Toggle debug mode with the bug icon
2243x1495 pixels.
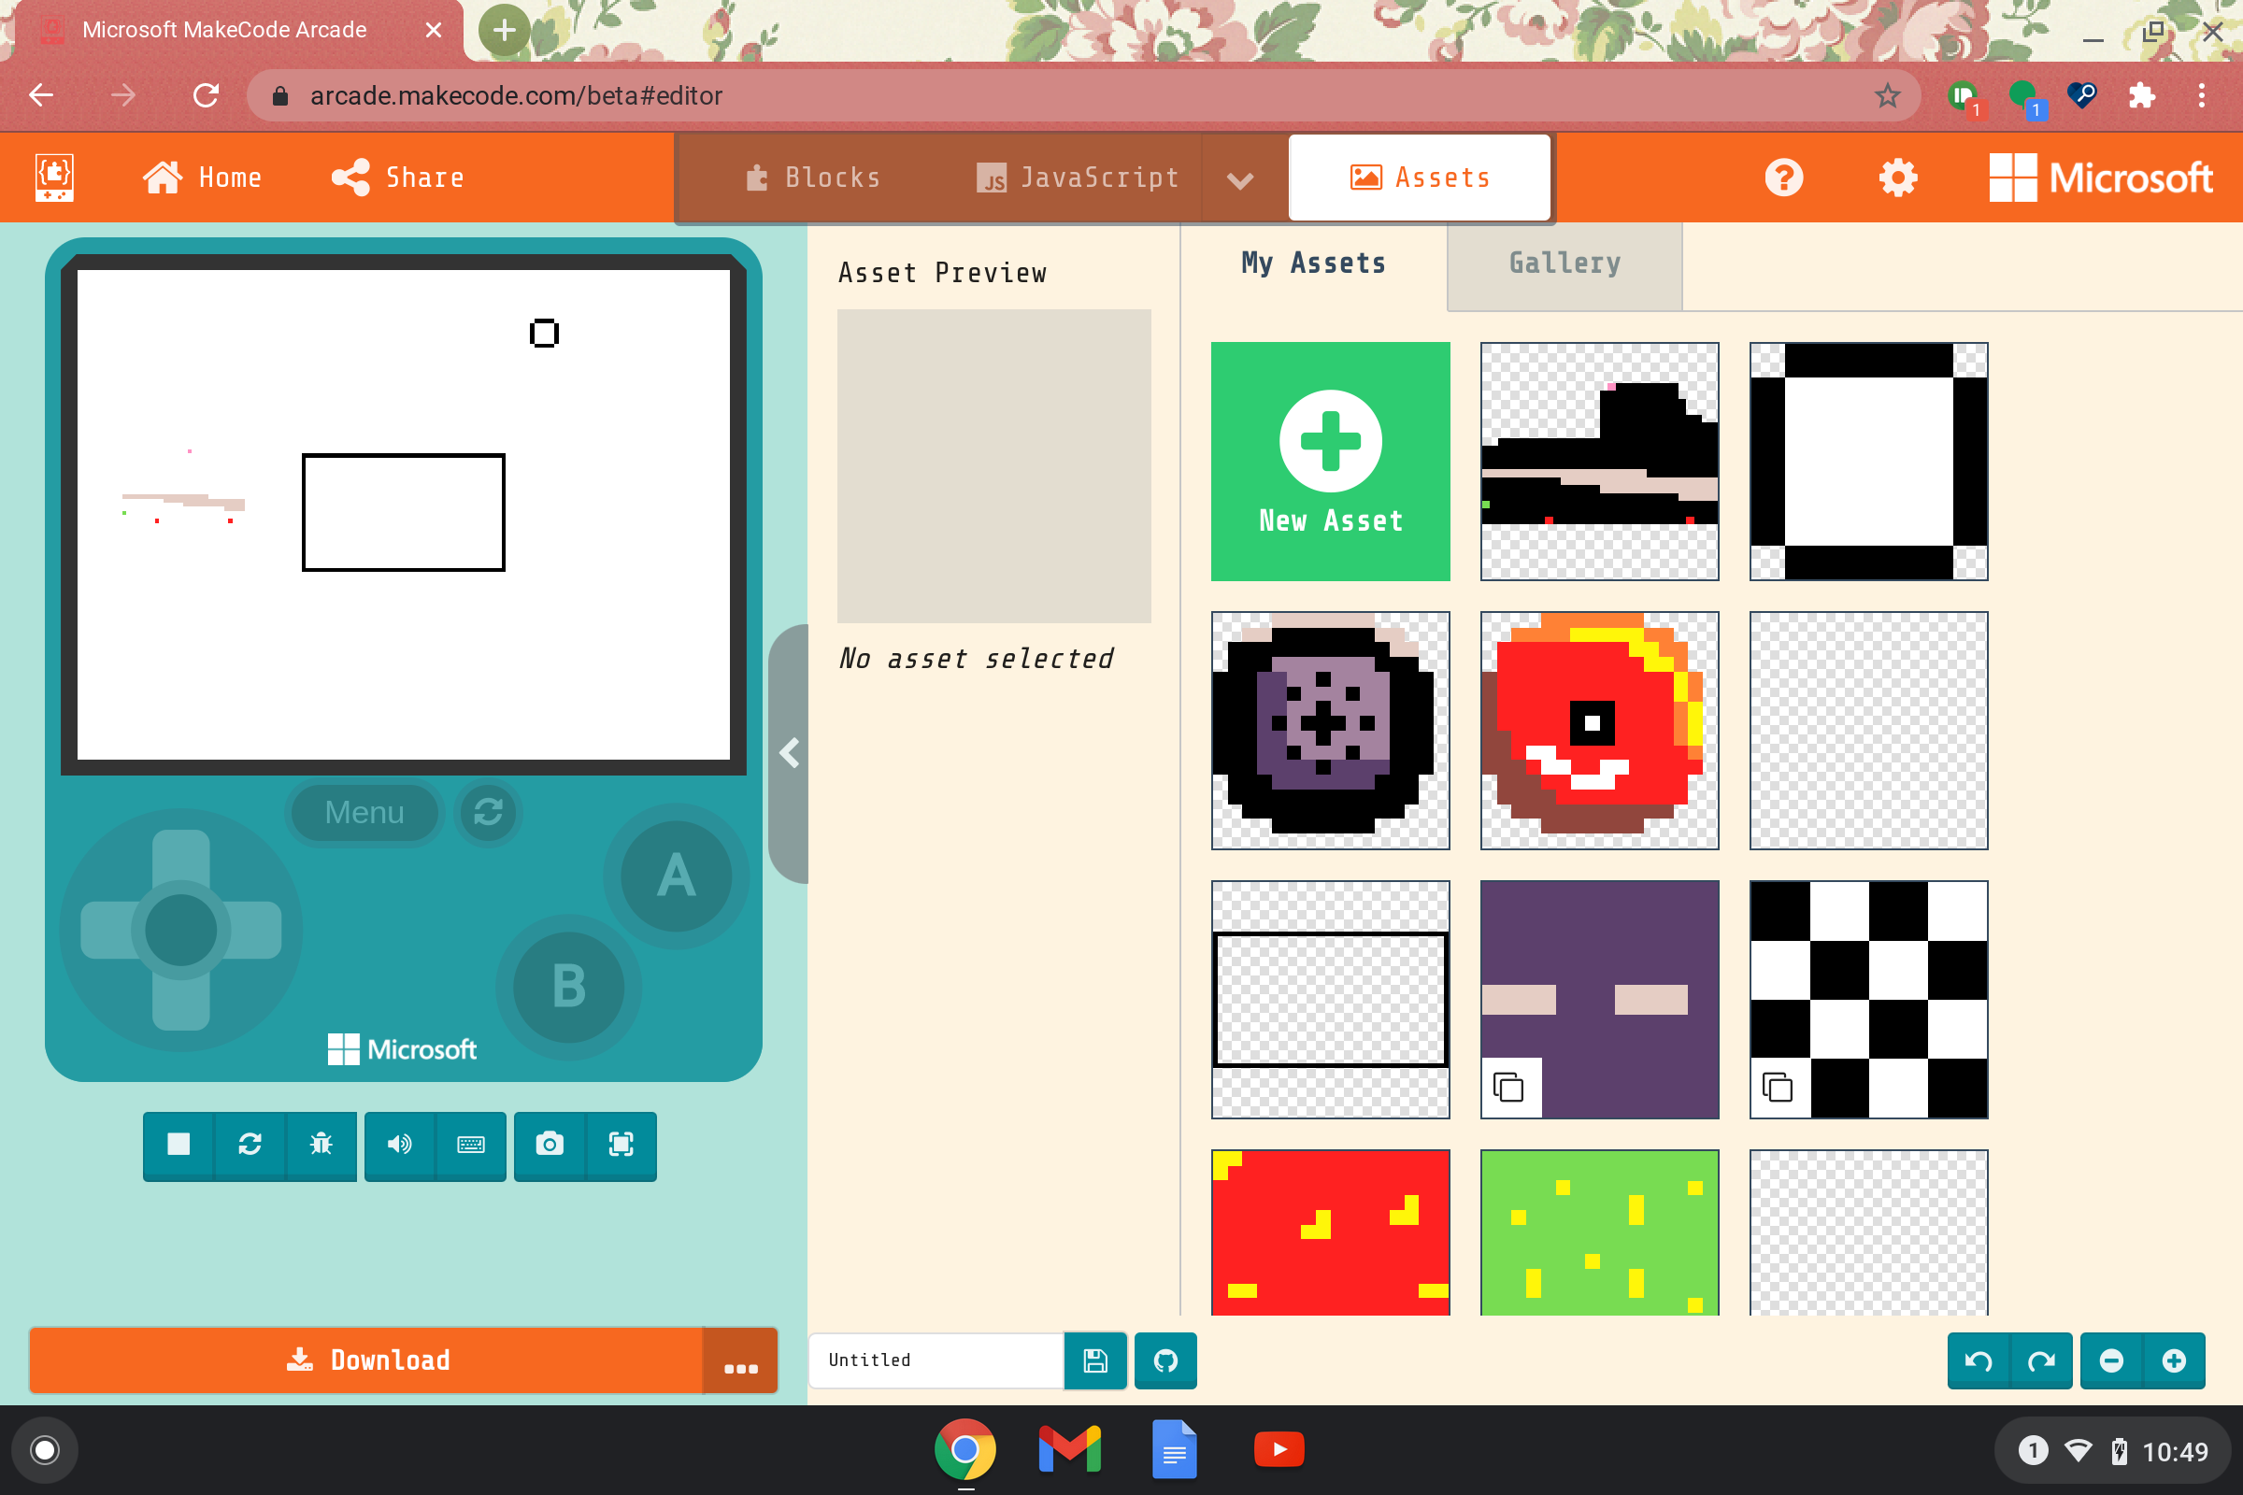coord(321,1144)
